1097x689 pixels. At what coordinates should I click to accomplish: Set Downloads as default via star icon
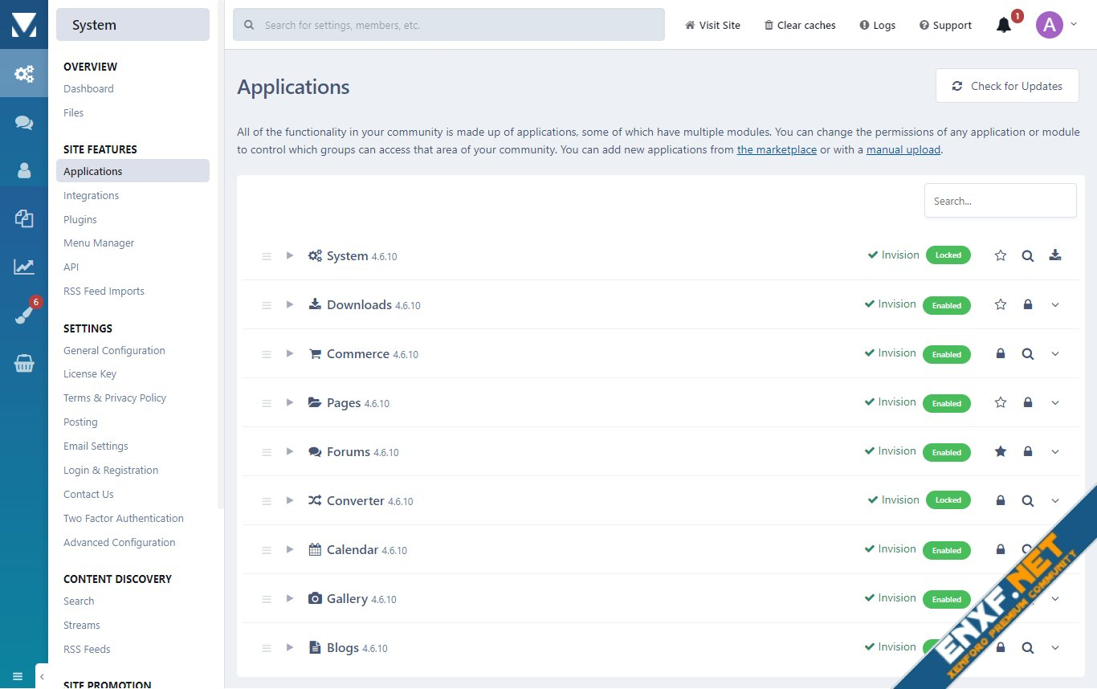1001,304
